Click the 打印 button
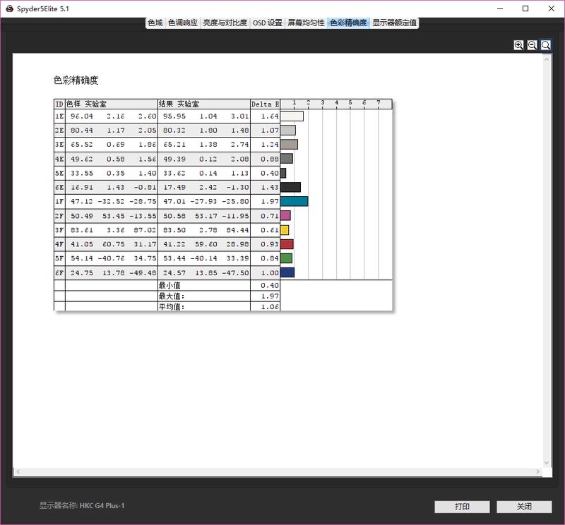This screenshot has width=565, height=525. click(x=462, y=507)
